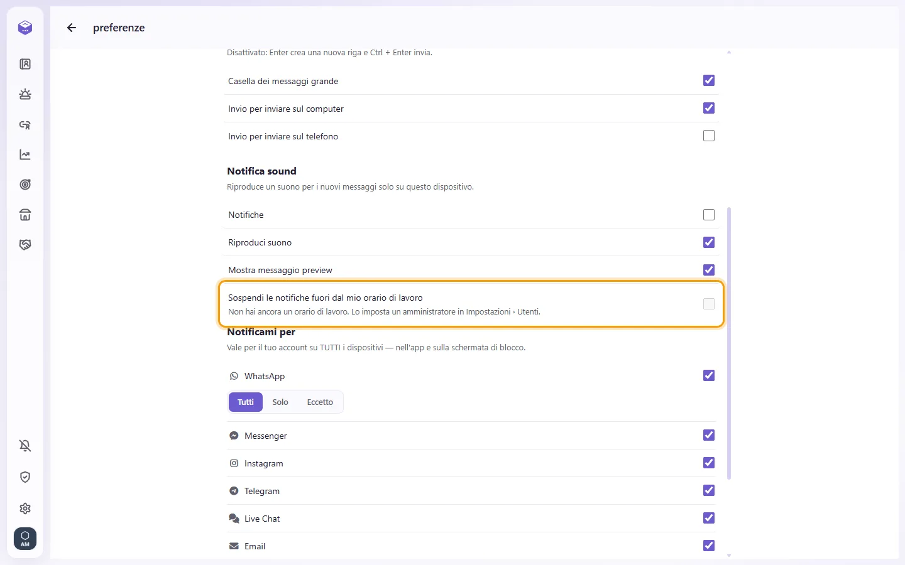Switch to the Eccetto tab
The image size is (905, 565).
click(x=320, y=402)
